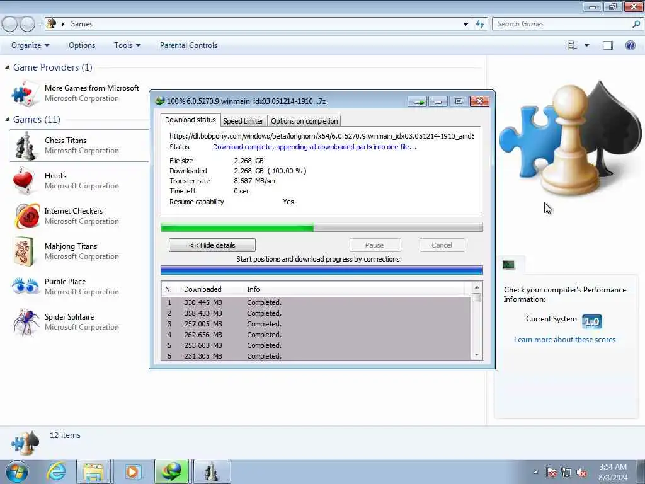
Task: Click the Hide details button
Action: pos(212,245)
